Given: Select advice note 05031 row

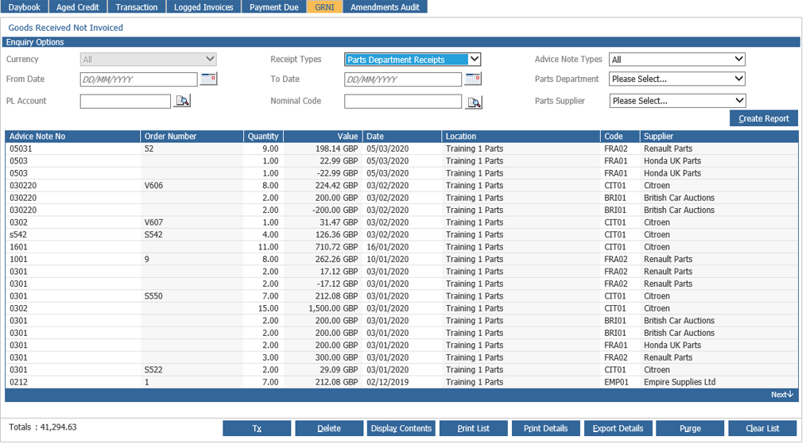Looking at the screenshot, I should click(401, 149).
